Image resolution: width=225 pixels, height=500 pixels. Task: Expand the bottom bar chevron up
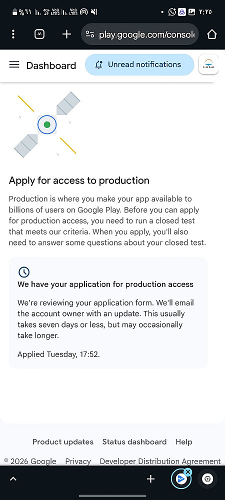click(x=13, y=478)
